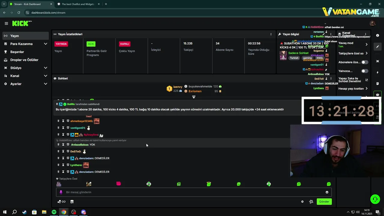The height and width of the screenshot is (216, 384).
Task: Open Spotify from the taskbar
Action: coord(54,212)
